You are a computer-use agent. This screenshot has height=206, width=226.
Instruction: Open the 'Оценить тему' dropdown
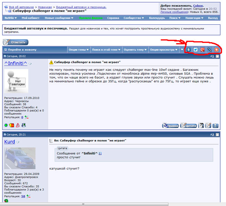pyautogui.click(x=135, y=50)
